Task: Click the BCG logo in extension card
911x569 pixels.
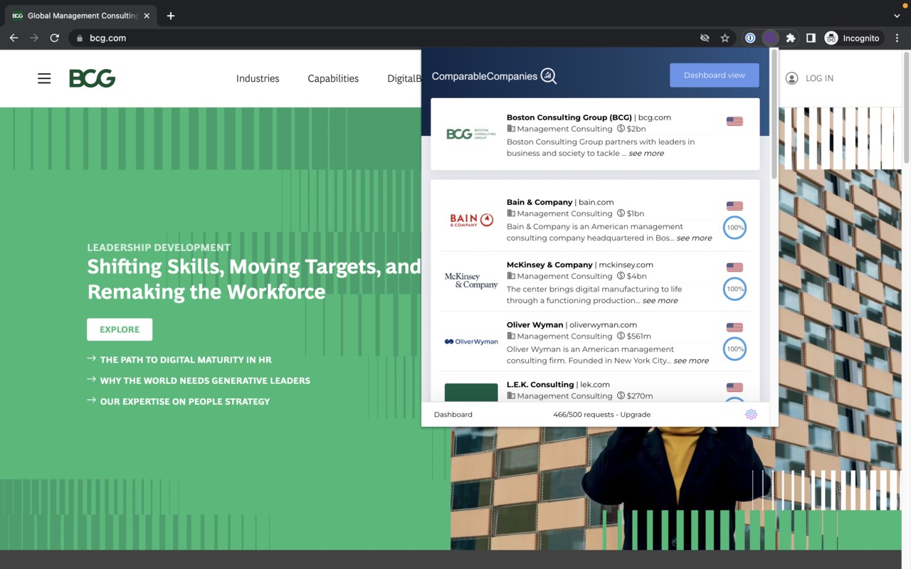Action: pos(470,134)
